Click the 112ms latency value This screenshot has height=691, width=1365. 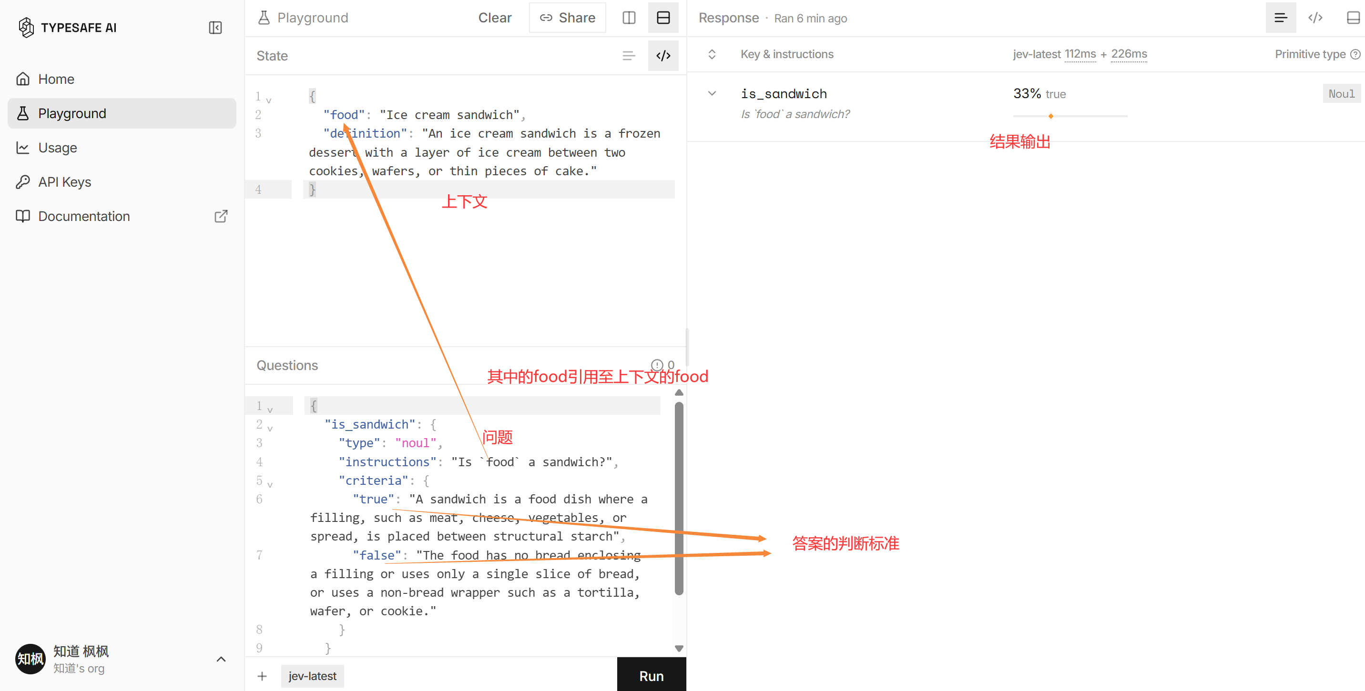pos(1080,54)
